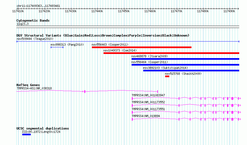
Task: Select the blue segmental duplication bar
Action: point(26,134)
